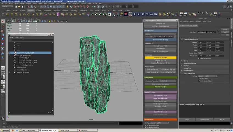Viewport: 233px width, 132px height.
Task: Select cryexportnode_rock_big_04 in the Outliner
Action: tap(25, 53)
